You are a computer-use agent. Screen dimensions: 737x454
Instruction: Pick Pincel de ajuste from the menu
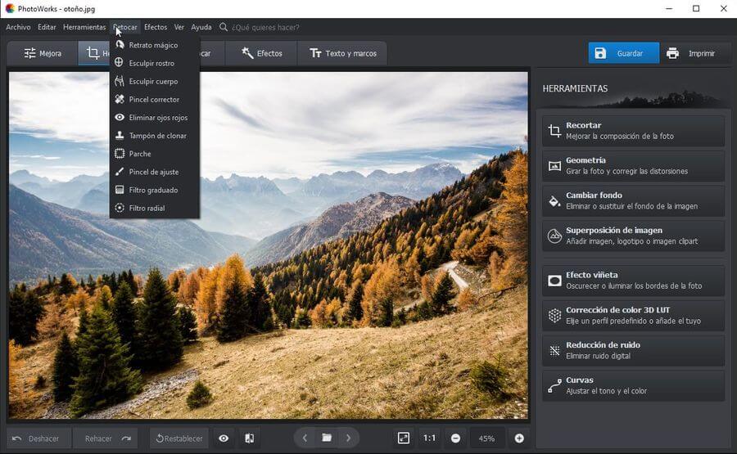154,172
